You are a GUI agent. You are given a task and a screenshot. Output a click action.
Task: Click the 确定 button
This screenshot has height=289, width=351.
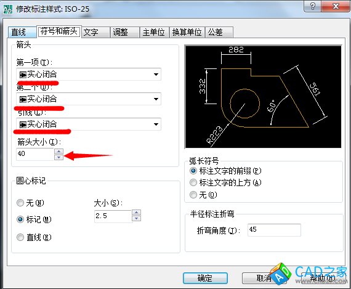205,278
